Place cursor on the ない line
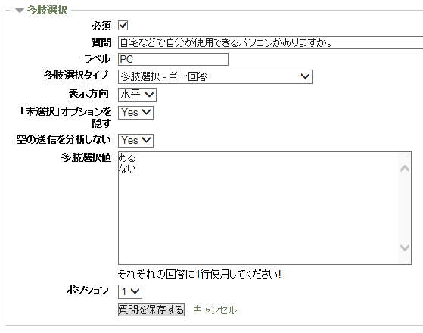423x333 pixels. 127,169
